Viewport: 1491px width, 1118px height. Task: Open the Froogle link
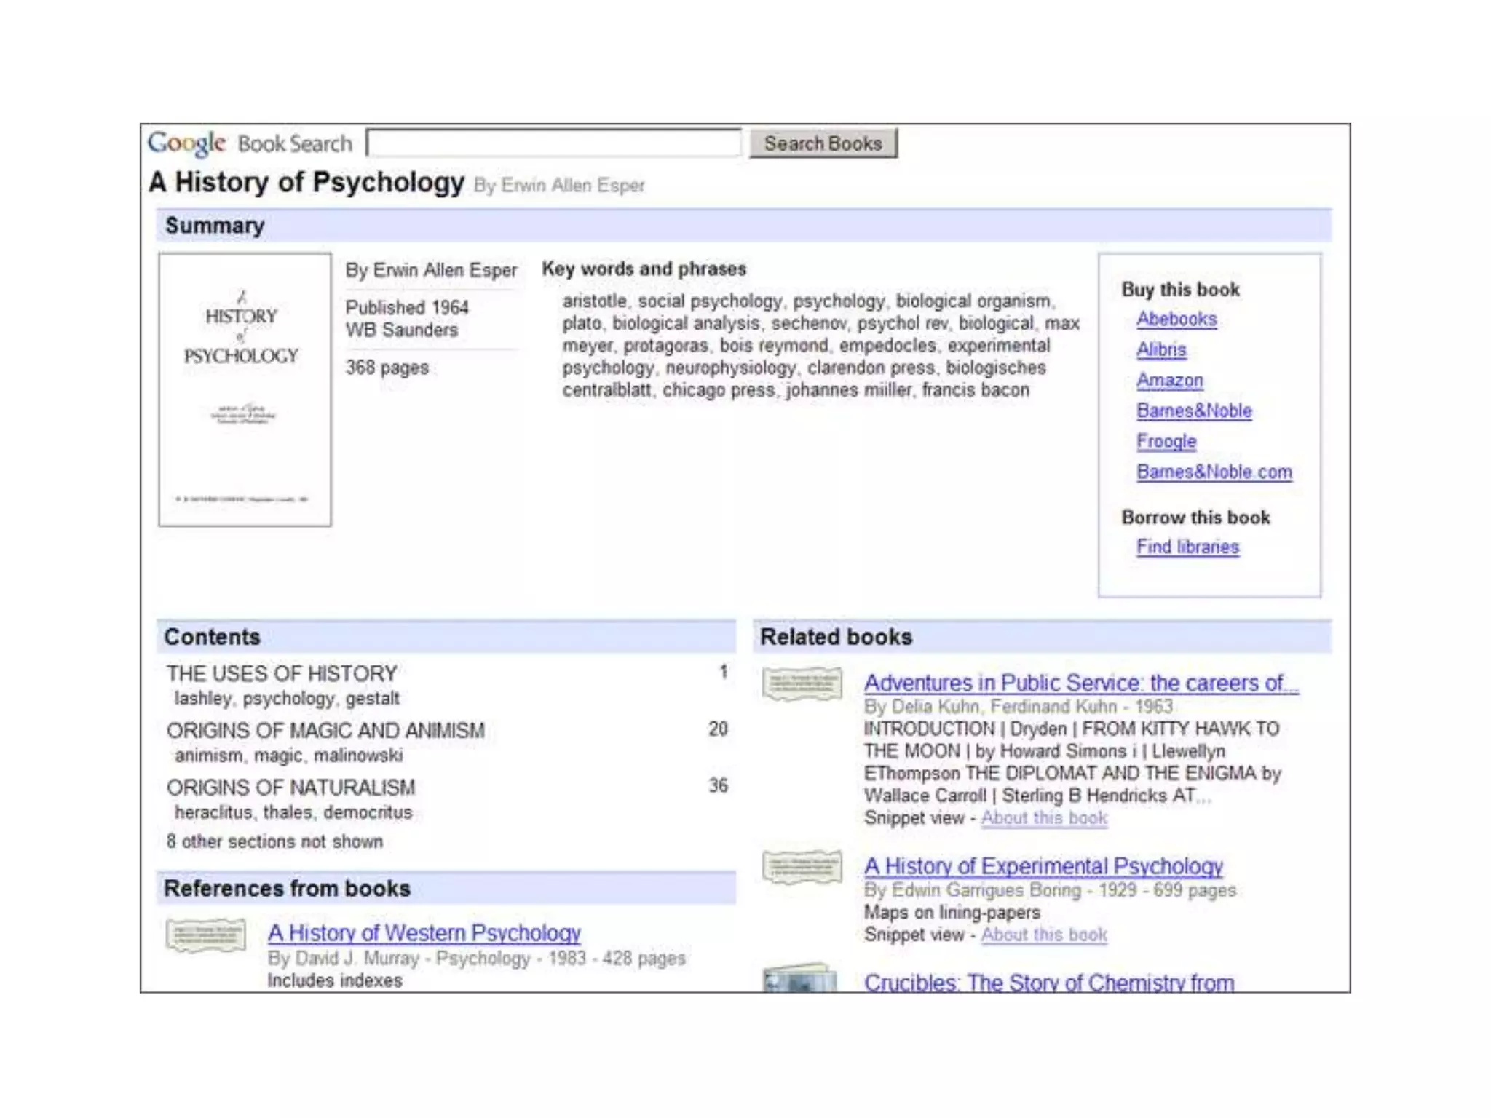[1166, 441]
